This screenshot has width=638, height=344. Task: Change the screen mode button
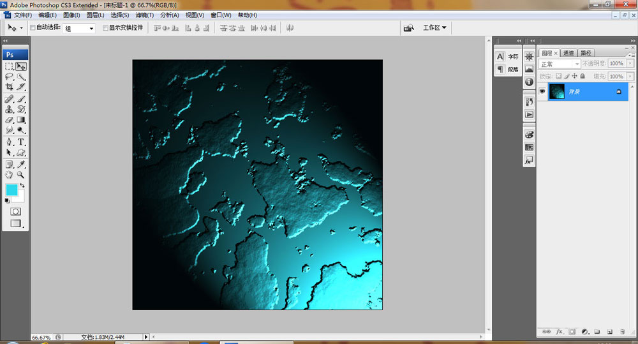pyautogui.click(x=16, y=223)
